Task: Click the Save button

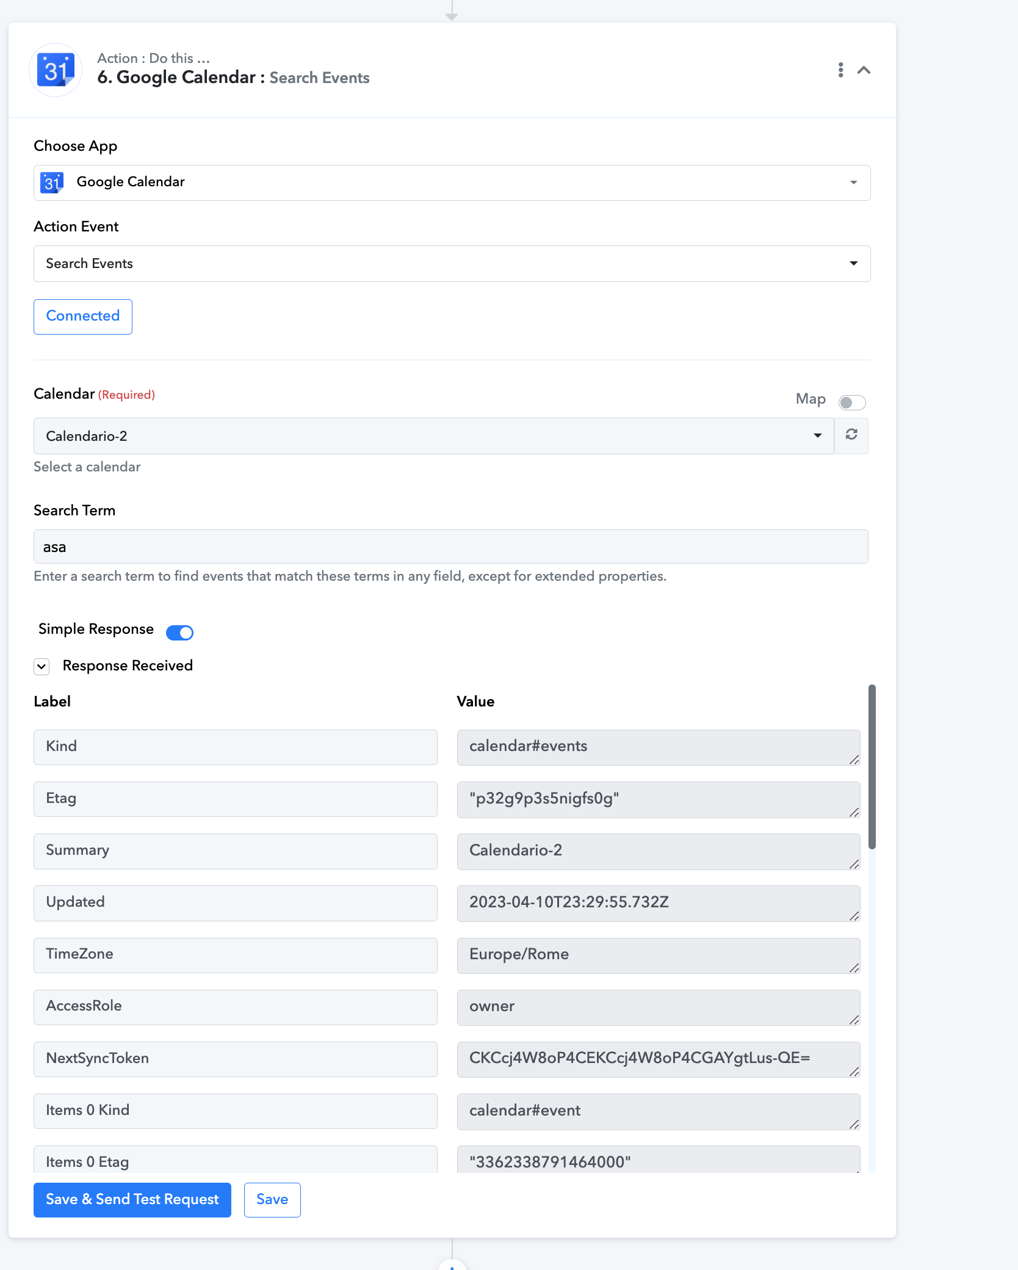Action: [272, 1199]
